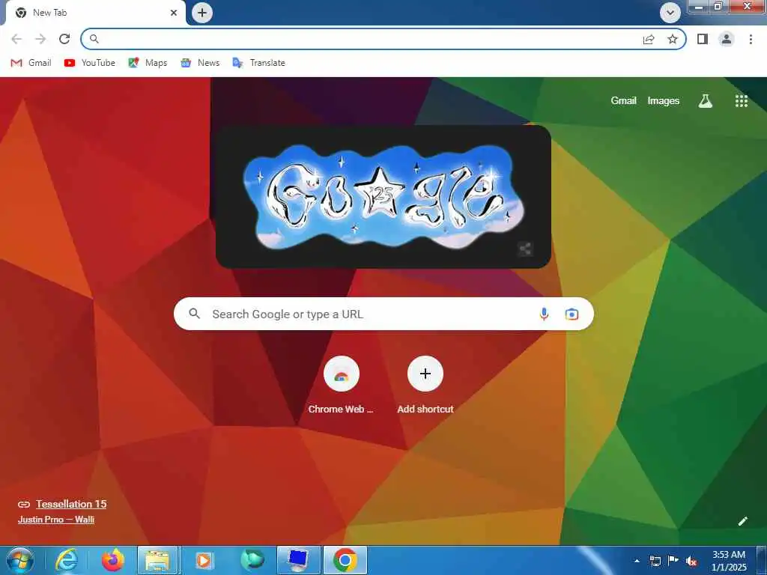Click Gmail link on the new tab page

pos(623,101)
